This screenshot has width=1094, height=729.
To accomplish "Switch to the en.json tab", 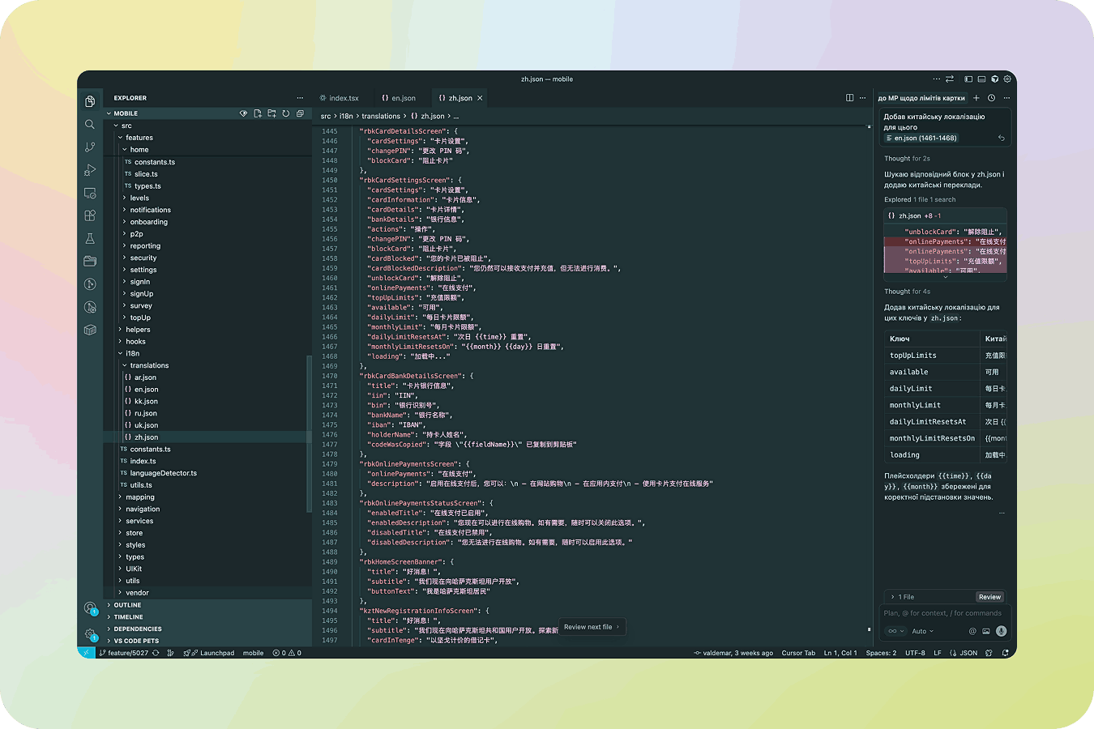I will pos(400,97).
